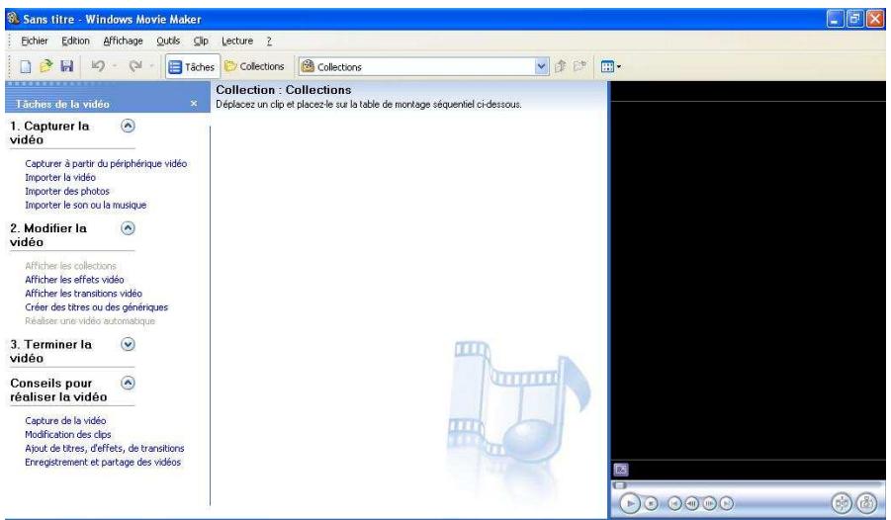The height and width of the screenshot is (520, 891).
Task: Click the new collection folder icon
Action: tap(579, 66)
